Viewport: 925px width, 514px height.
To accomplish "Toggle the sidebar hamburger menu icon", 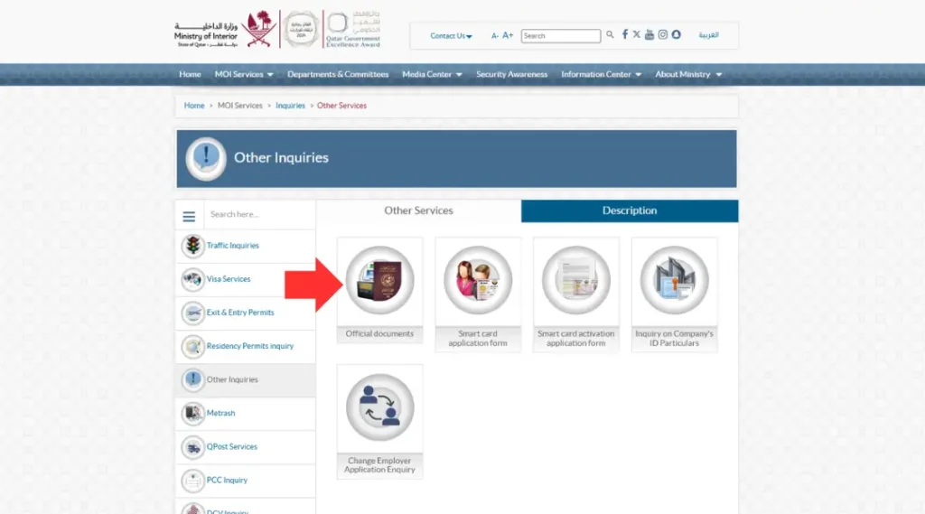I will click(189, 217).
